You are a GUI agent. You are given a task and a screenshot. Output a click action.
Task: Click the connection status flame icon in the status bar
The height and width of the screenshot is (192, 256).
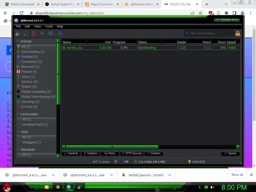pos(116,162)
